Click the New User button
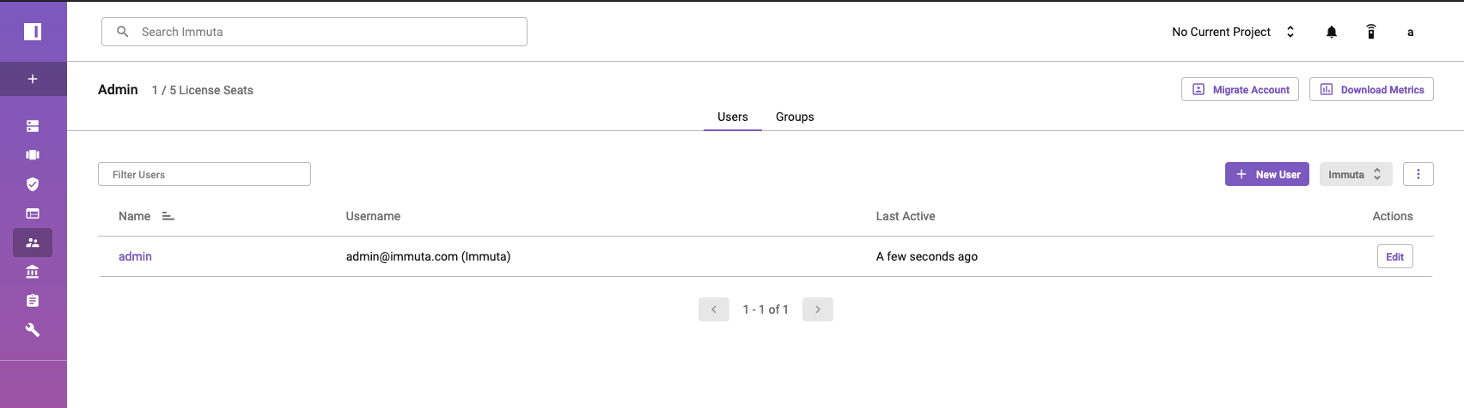Image resolution: width=1464 pixels, height=408 pixels. (1267, 174)
